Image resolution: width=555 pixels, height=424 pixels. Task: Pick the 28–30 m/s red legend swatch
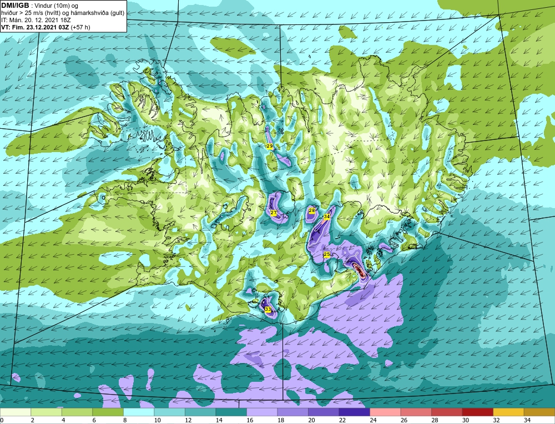447,412
